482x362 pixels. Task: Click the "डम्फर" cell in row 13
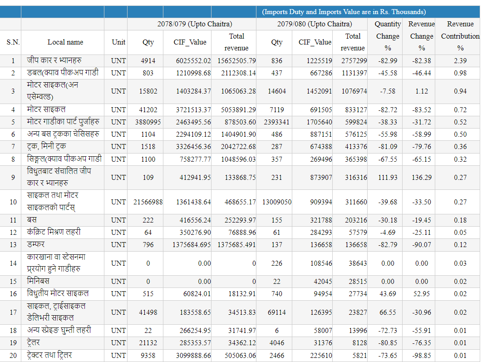35,244
